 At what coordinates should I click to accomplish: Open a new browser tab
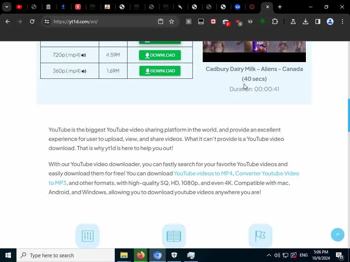tap(280, 7)
